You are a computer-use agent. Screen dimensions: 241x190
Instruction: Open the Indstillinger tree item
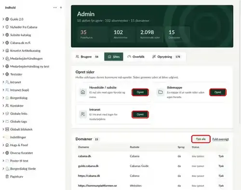coord(18,137)
